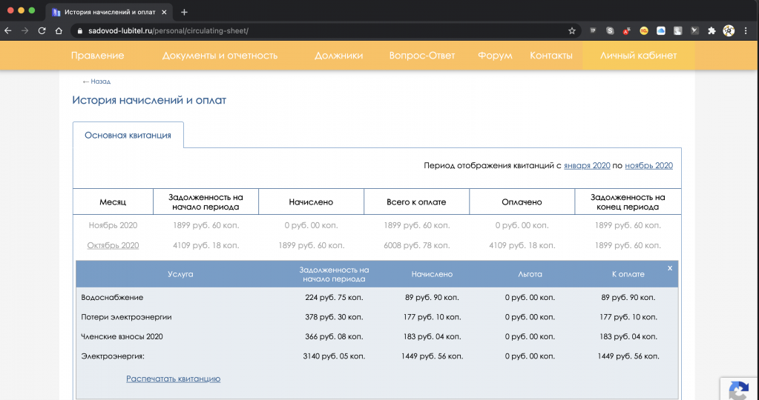
Task: Click the 'Распечатать квитанцию' link
Action: pyautogui.click(x=173, y=379)
